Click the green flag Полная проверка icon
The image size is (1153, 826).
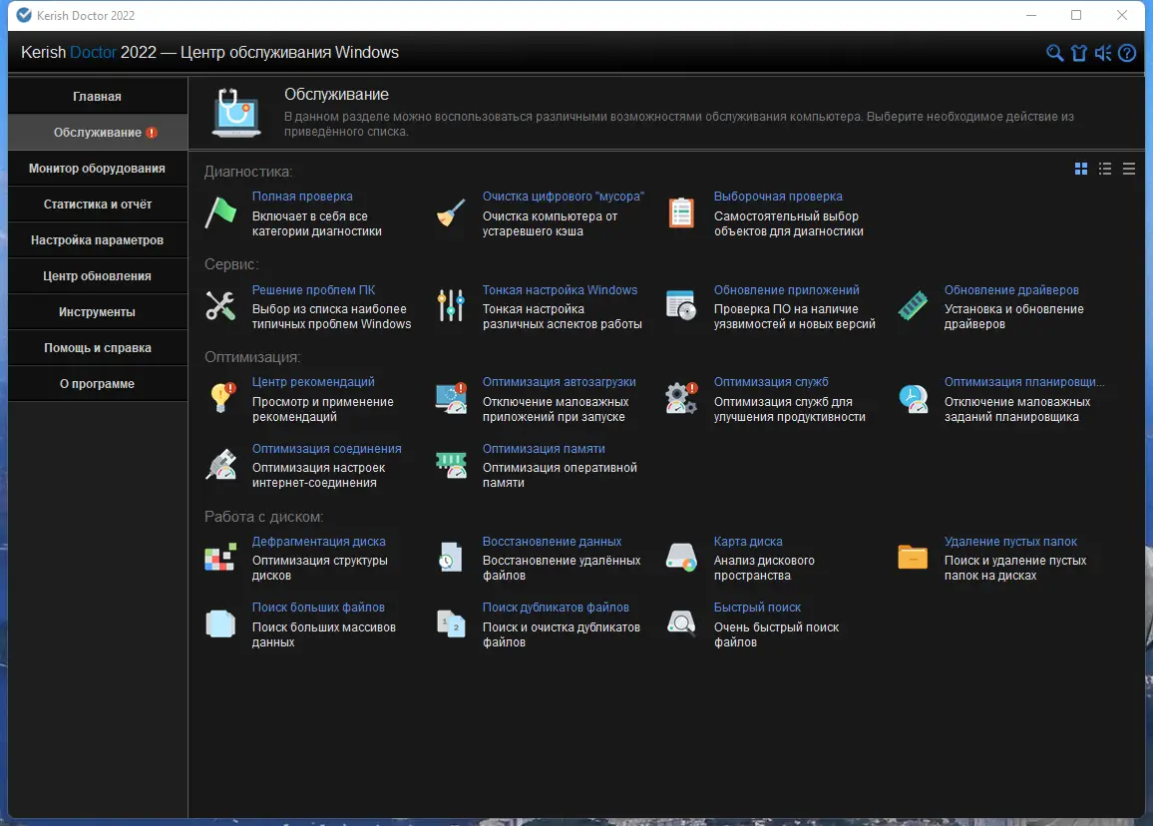(x=220, y=212)
